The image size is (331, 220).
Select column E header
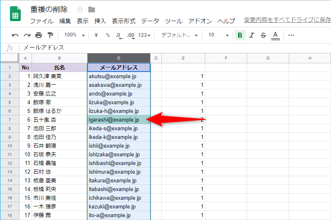(183, 58)
